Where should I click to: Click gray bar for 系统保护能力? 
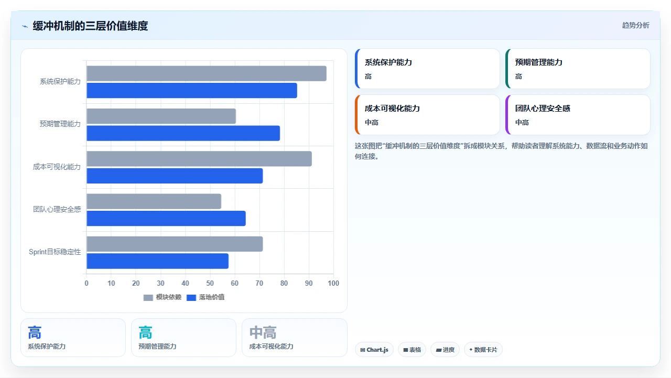pyautogui.click(x=207, y=73)
